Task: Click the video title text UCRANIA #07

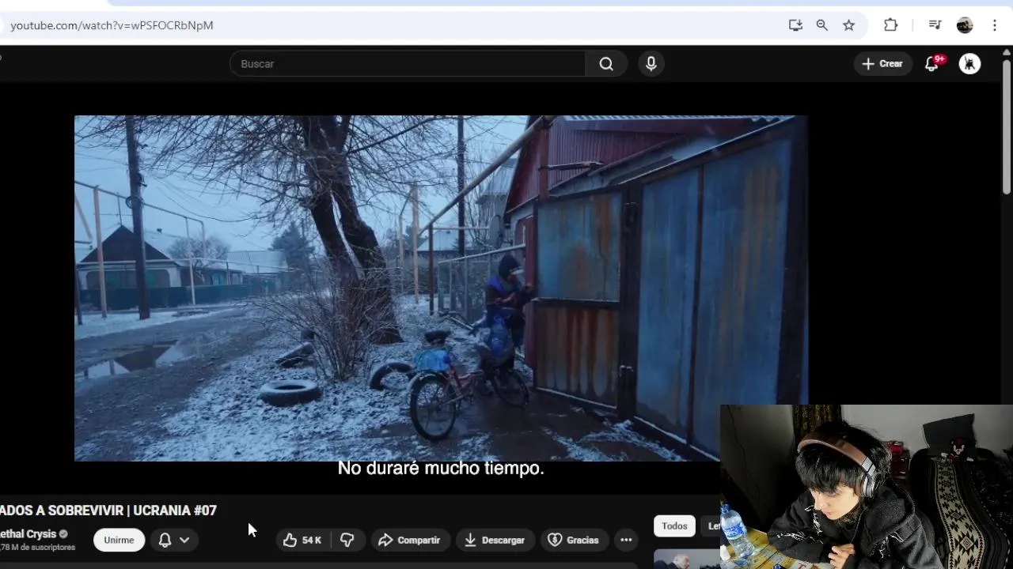Action: coord(175,511)
